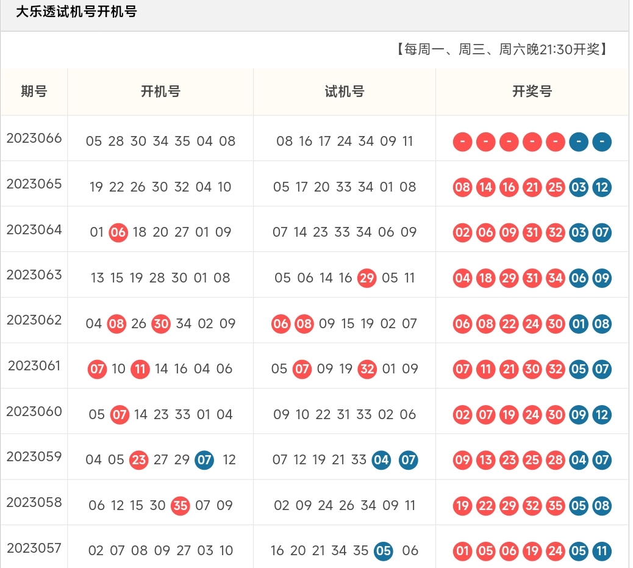Click red ball 01 in 2023057 开奖号

click(463, 551)
